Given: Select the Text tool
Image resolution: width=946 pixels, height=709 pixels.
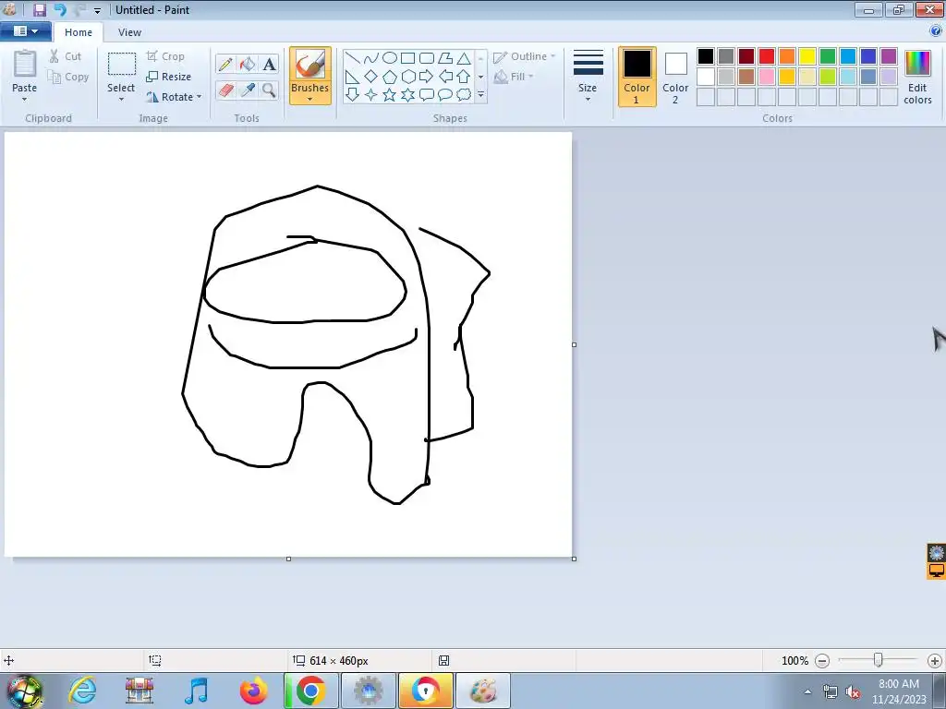Looking at the screenshot, I should tap(269, 64).
